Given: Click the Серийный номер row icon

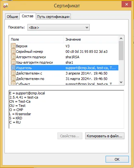Looking at the screenshot, I should [x=13, y=52].
